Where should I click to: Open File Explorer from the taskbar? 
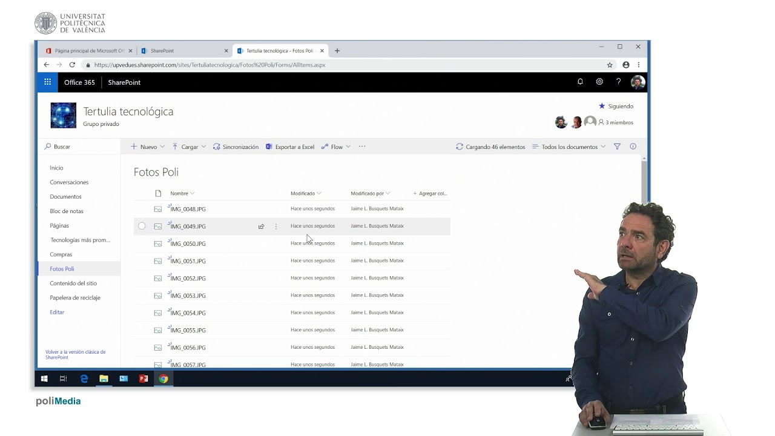tap(104, 379)
